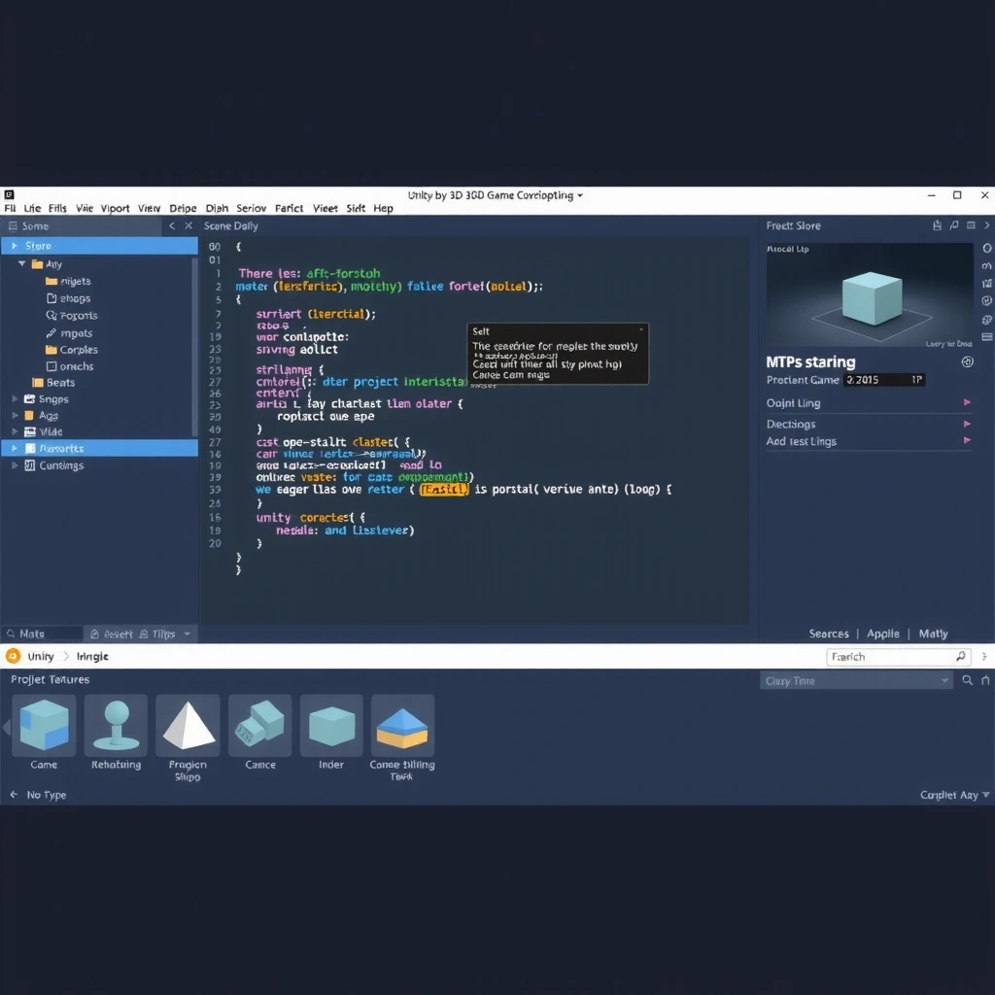Select the Fragion Slipo pyramid asset icon
The image size is (995, 995).
(188, 727)
